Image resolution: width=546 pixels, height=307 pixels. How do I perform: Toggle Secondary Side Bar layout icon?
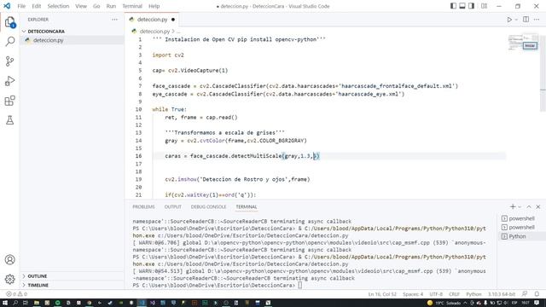(x=471, y=6)
